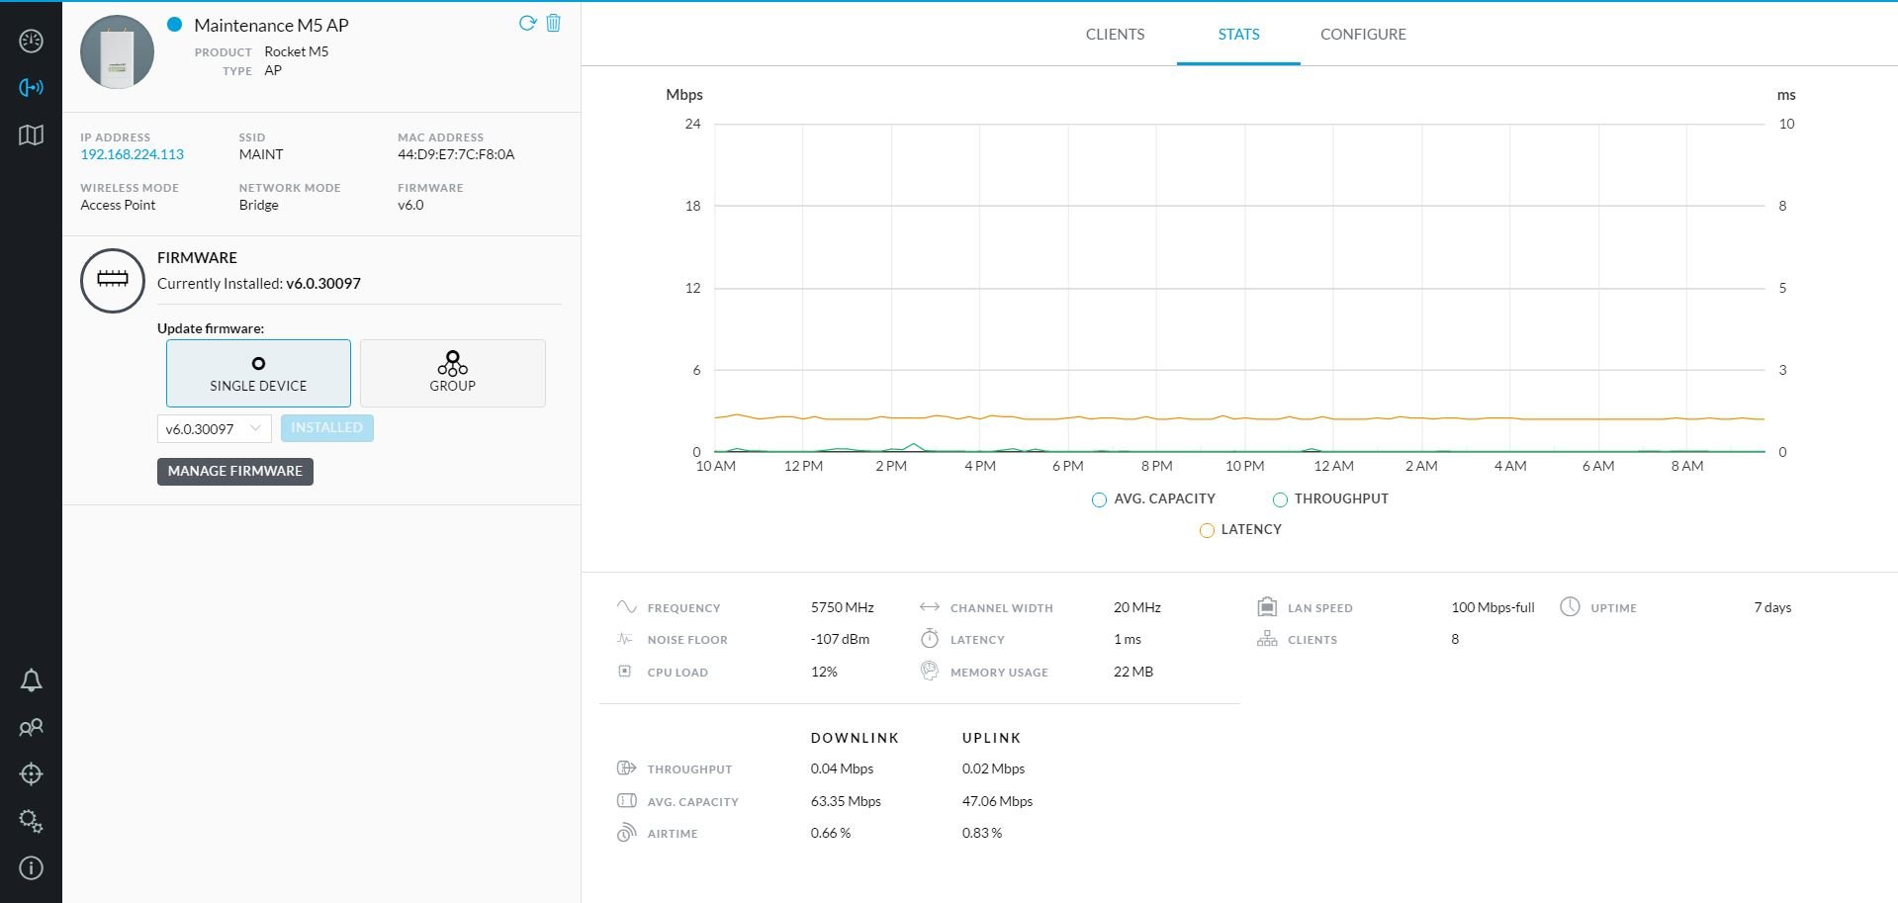Click the airtime icon
This screenshot has height=903, width=1898.
tap(626, 833)
